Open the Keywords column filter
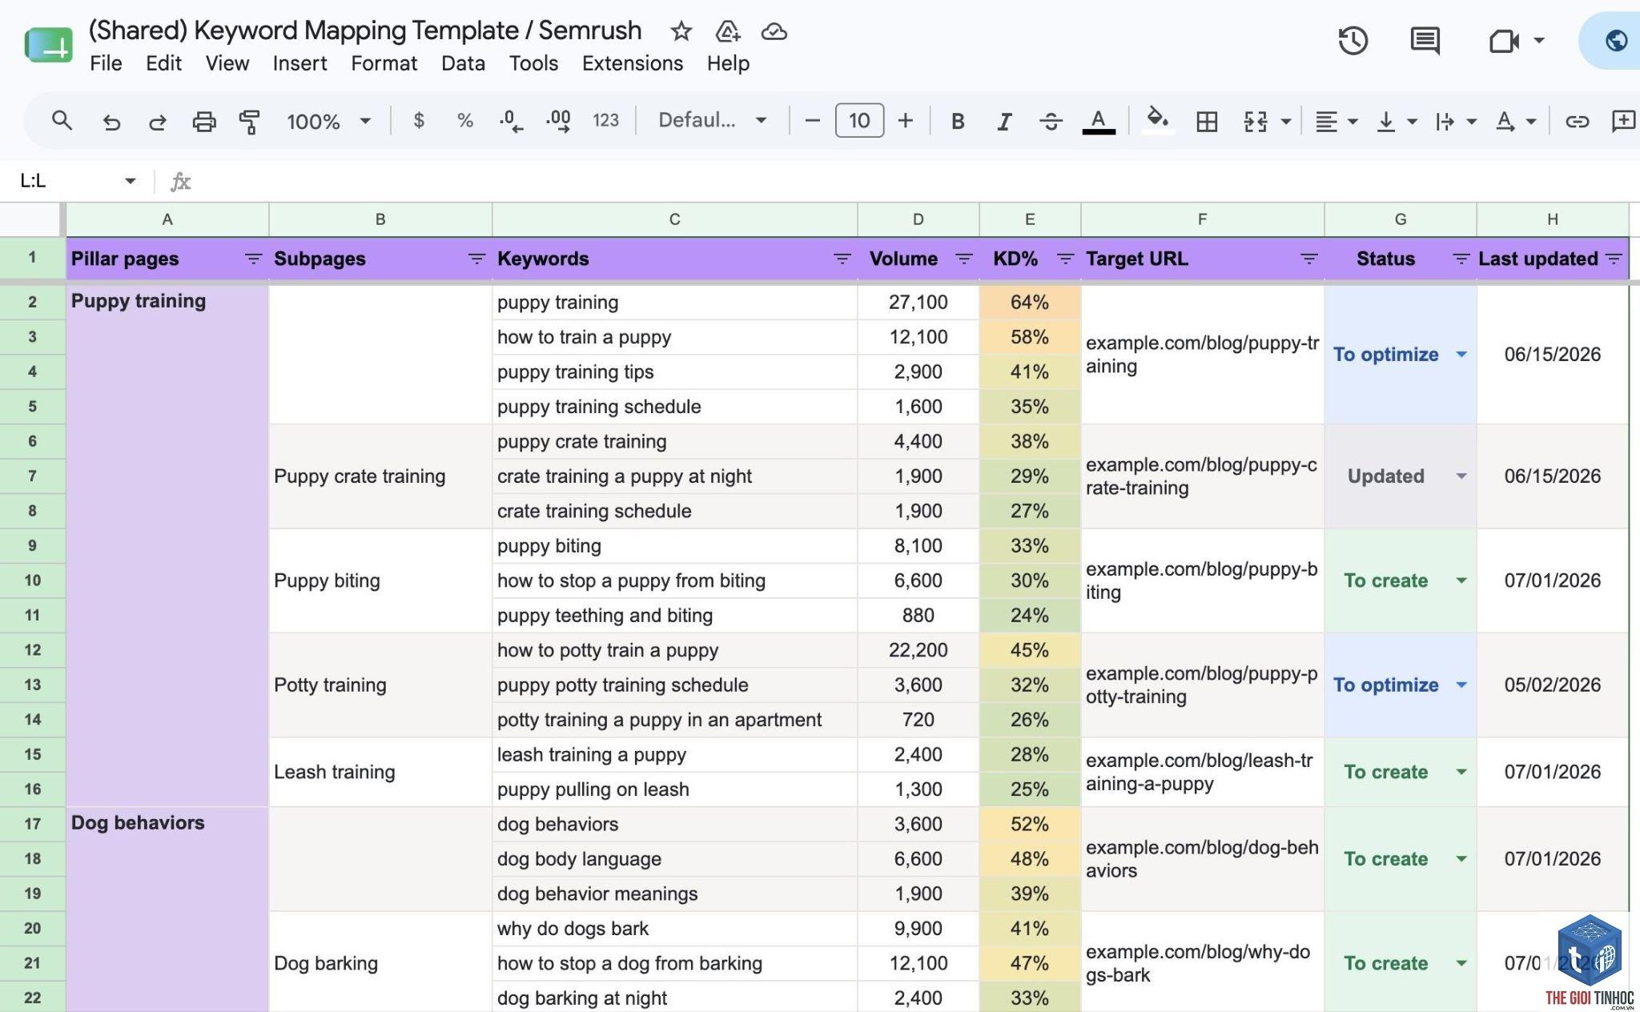Viewport: 1640px width, 1012px height. tap(842, 259)
